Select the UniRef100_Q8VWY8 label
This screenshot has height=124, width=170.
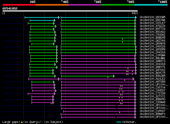pyautogui.click(x=152, y=44)
